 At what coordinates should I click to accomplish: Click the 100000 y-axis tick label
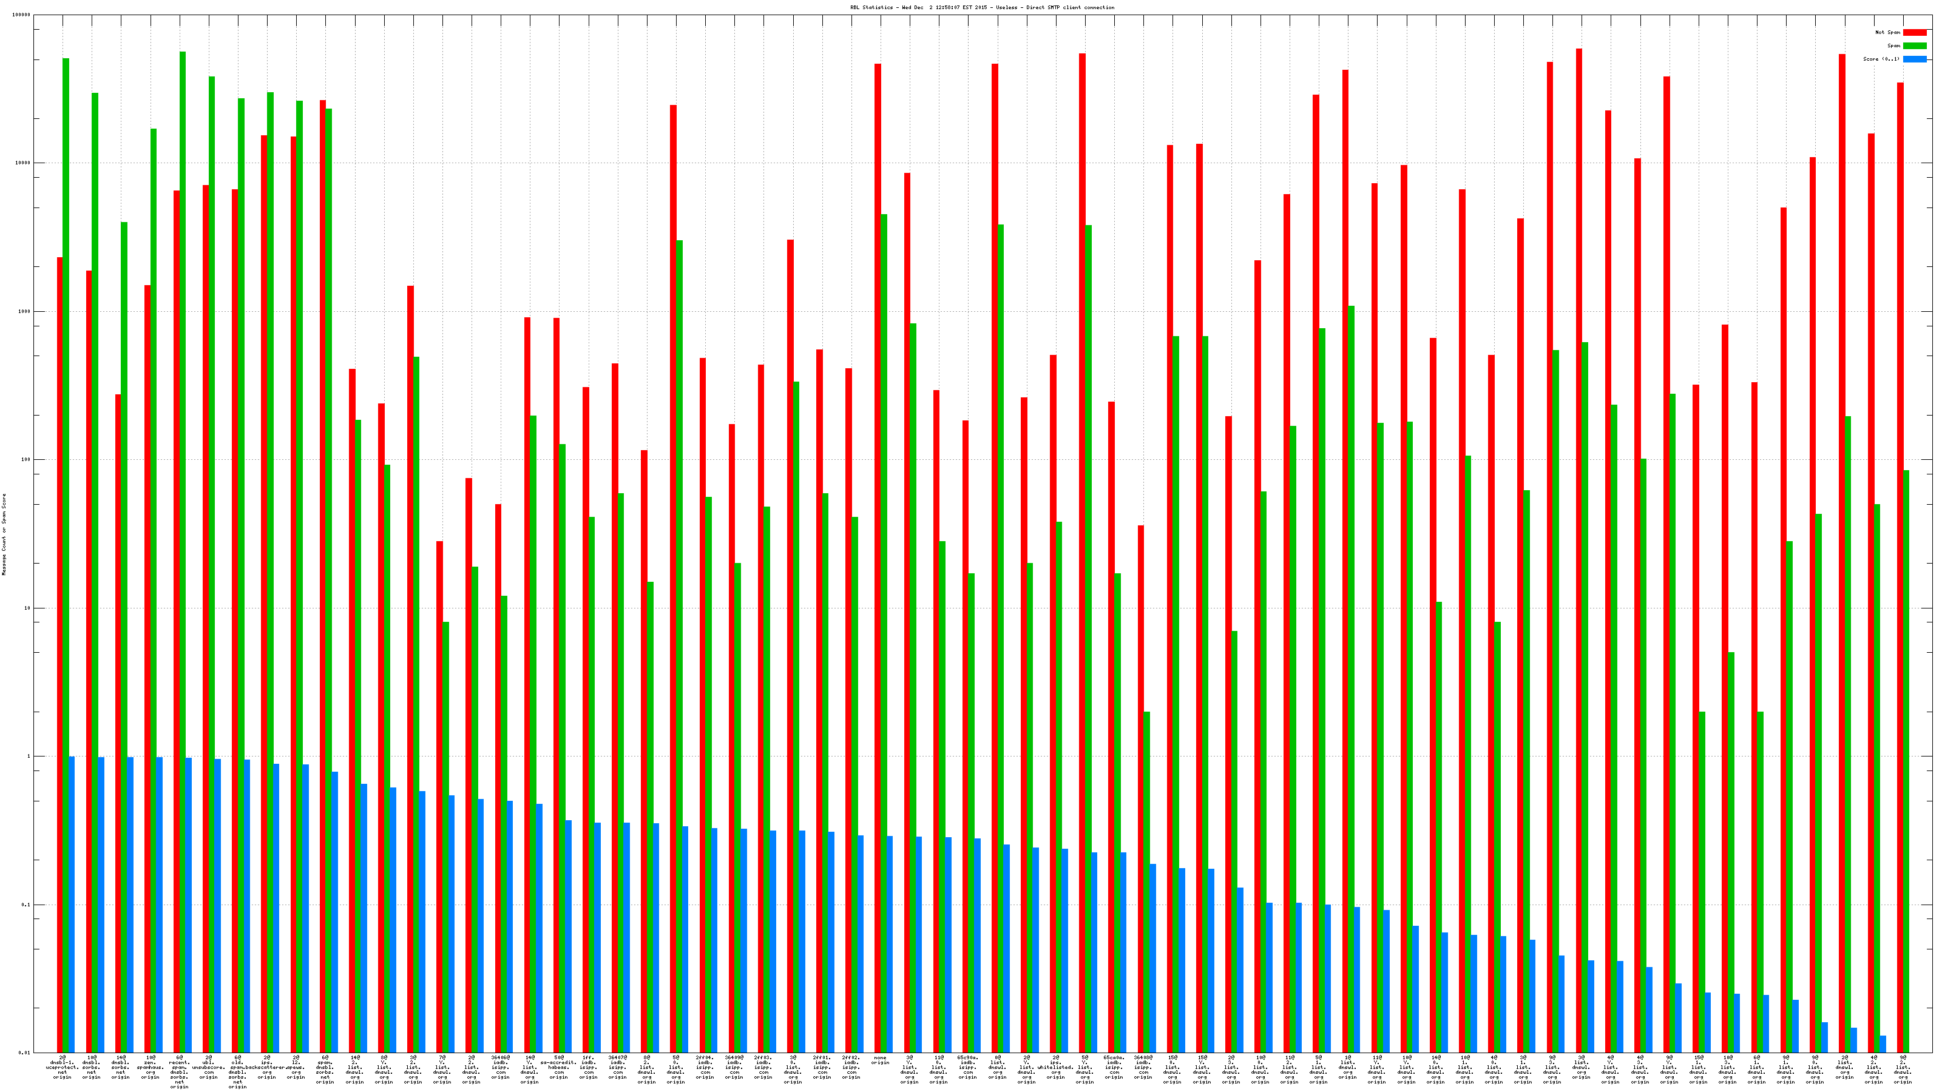(22, 15)
